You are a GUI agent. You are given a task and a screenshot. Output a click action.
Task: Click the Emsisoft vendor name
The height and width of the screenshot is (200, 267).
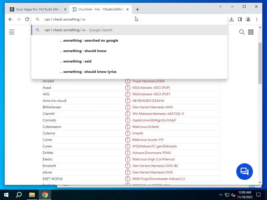[x=49, y=166]
